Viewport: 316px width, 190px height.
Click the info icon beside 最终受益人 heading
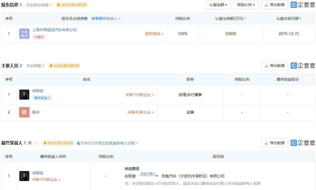click(x=36, y=143)
